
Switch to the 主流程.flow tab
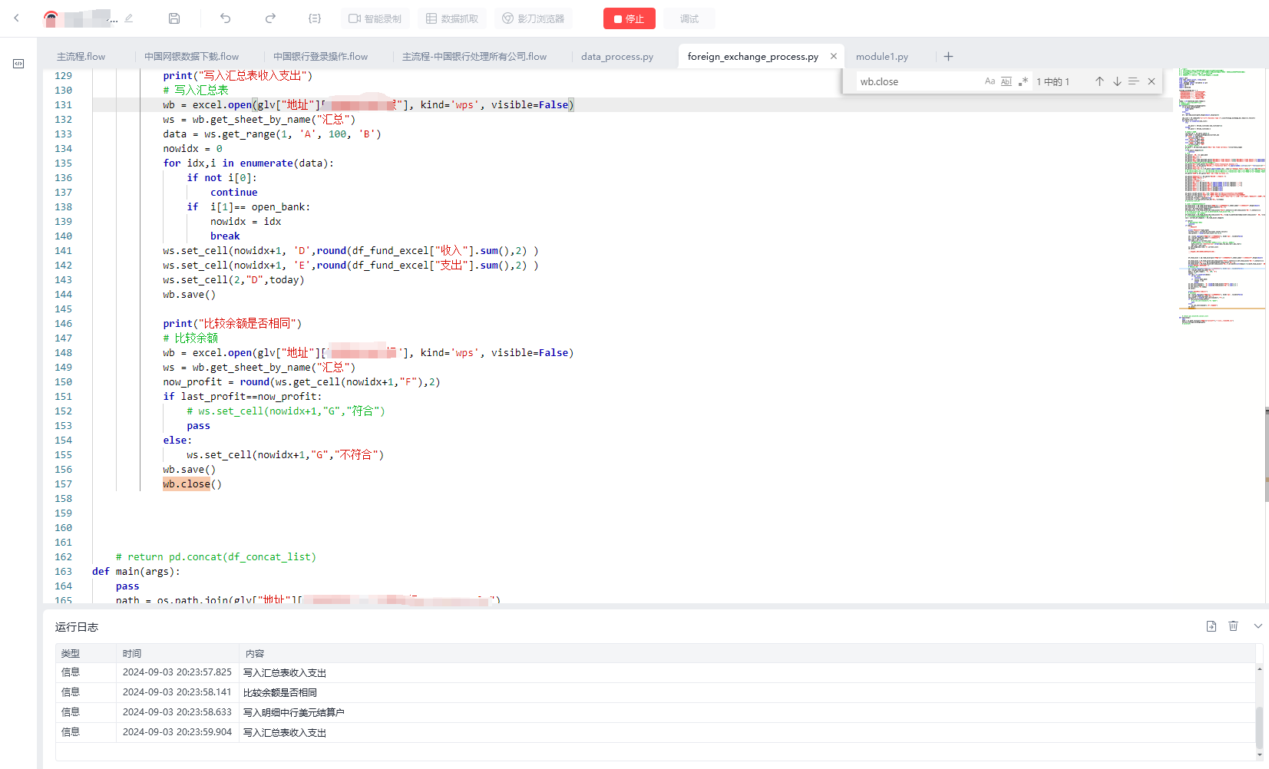(x=81, y=57)
